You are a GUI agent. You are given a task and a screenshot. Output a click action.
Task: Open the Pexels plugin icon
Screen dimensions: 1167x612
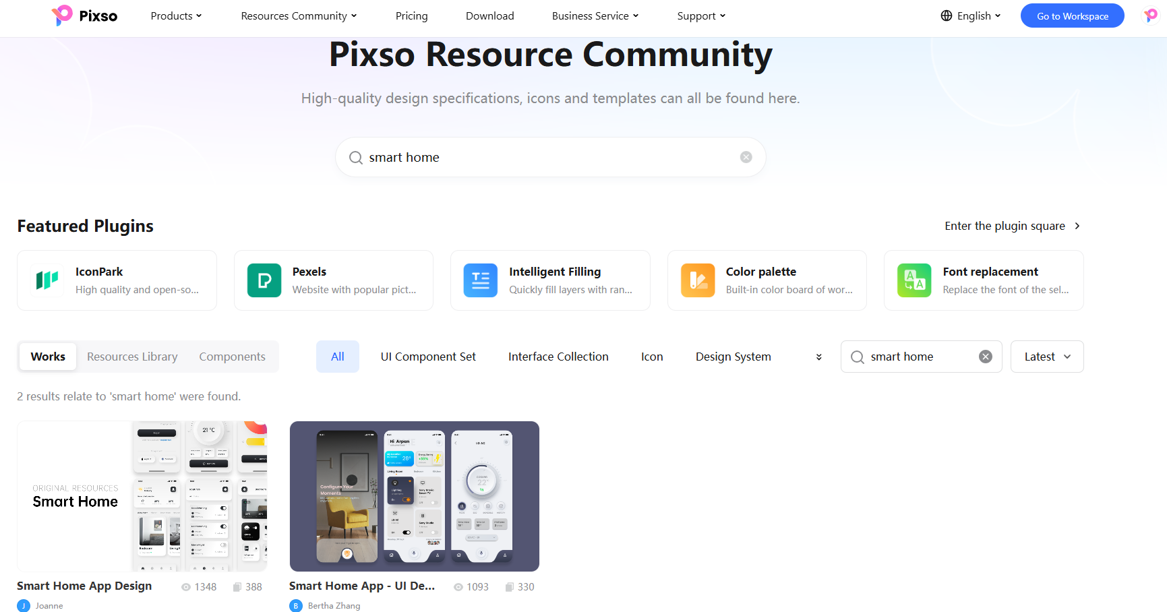tap(264, 280)
